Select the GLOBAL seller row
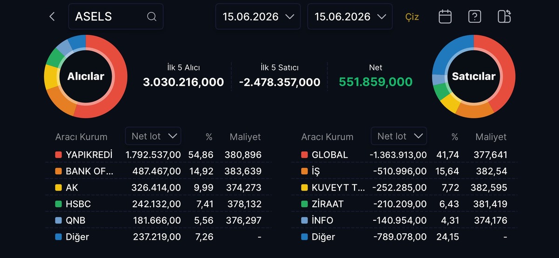559x258 pixels. pos(404,155)
